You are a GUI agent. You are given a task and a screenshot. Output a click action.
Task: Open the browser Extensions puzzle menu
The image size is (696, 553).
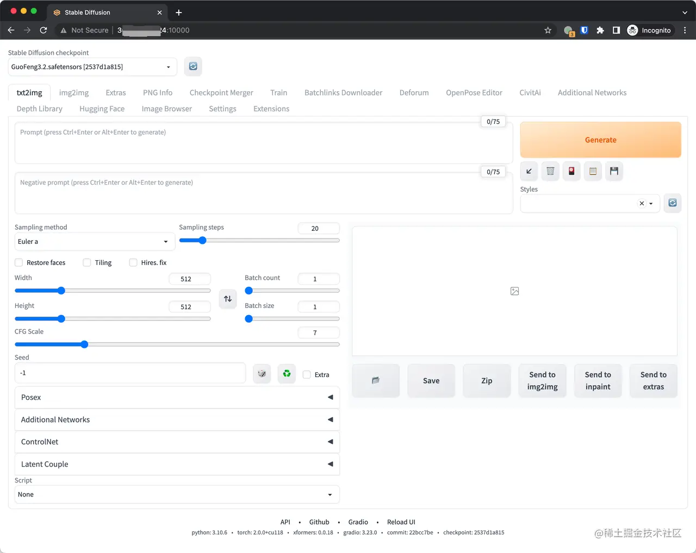tap(600, 30)
